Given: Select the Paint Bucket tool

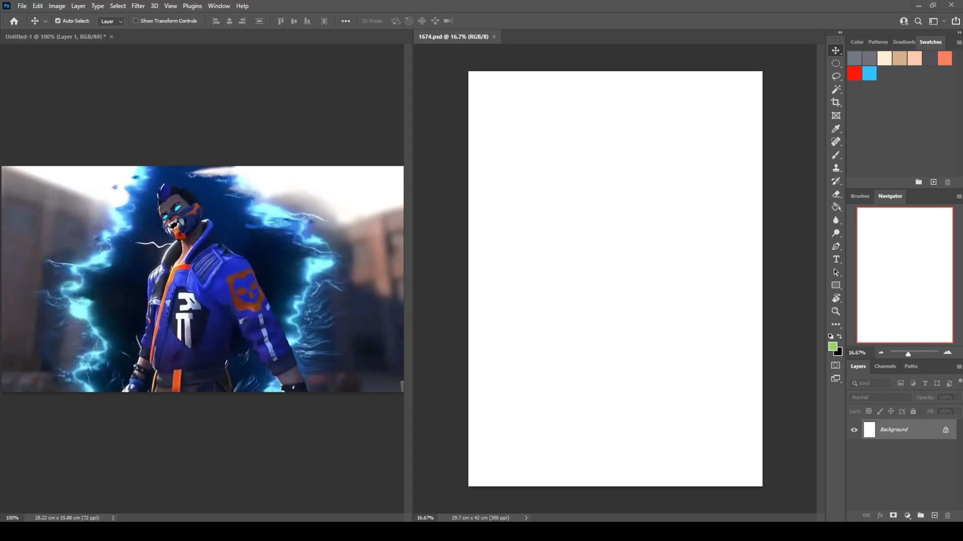Looking at the screenshot, I should pyautogui.click(x=836, y=207).
